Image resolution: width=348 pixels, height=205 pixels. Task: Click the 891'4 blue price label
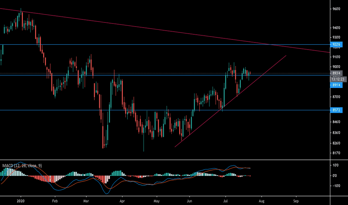click(336, 85)
